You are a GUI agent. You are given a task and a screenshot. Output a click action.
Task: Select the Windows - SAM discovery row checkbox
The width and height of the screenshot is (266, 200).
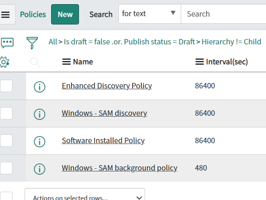click(6, 113)
